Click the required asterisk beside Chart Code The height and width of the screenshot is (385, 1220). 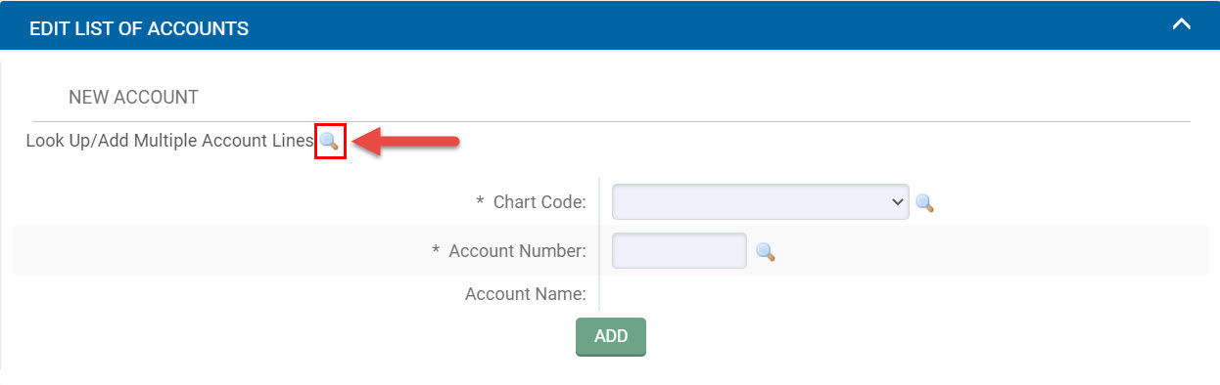pos(481,202)
